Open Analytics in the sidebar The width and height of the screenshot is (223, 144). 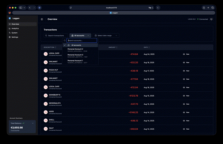pos(15,28)
